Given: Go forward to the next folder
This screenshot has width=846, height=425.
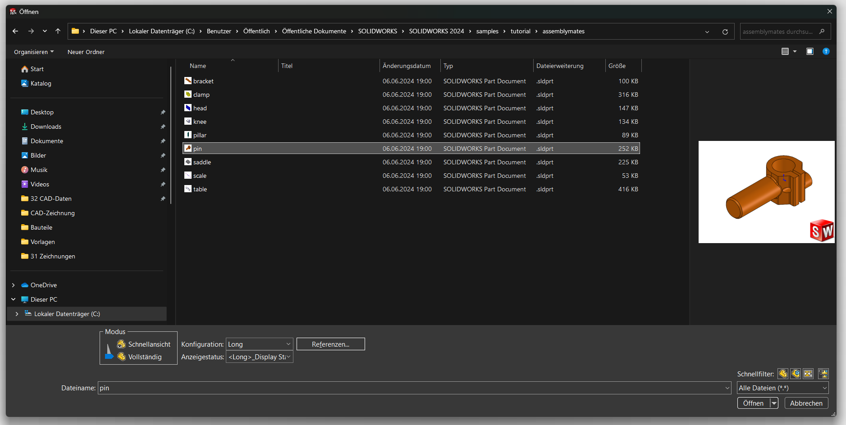Looking at the screenshot, I should pos(31,31).
